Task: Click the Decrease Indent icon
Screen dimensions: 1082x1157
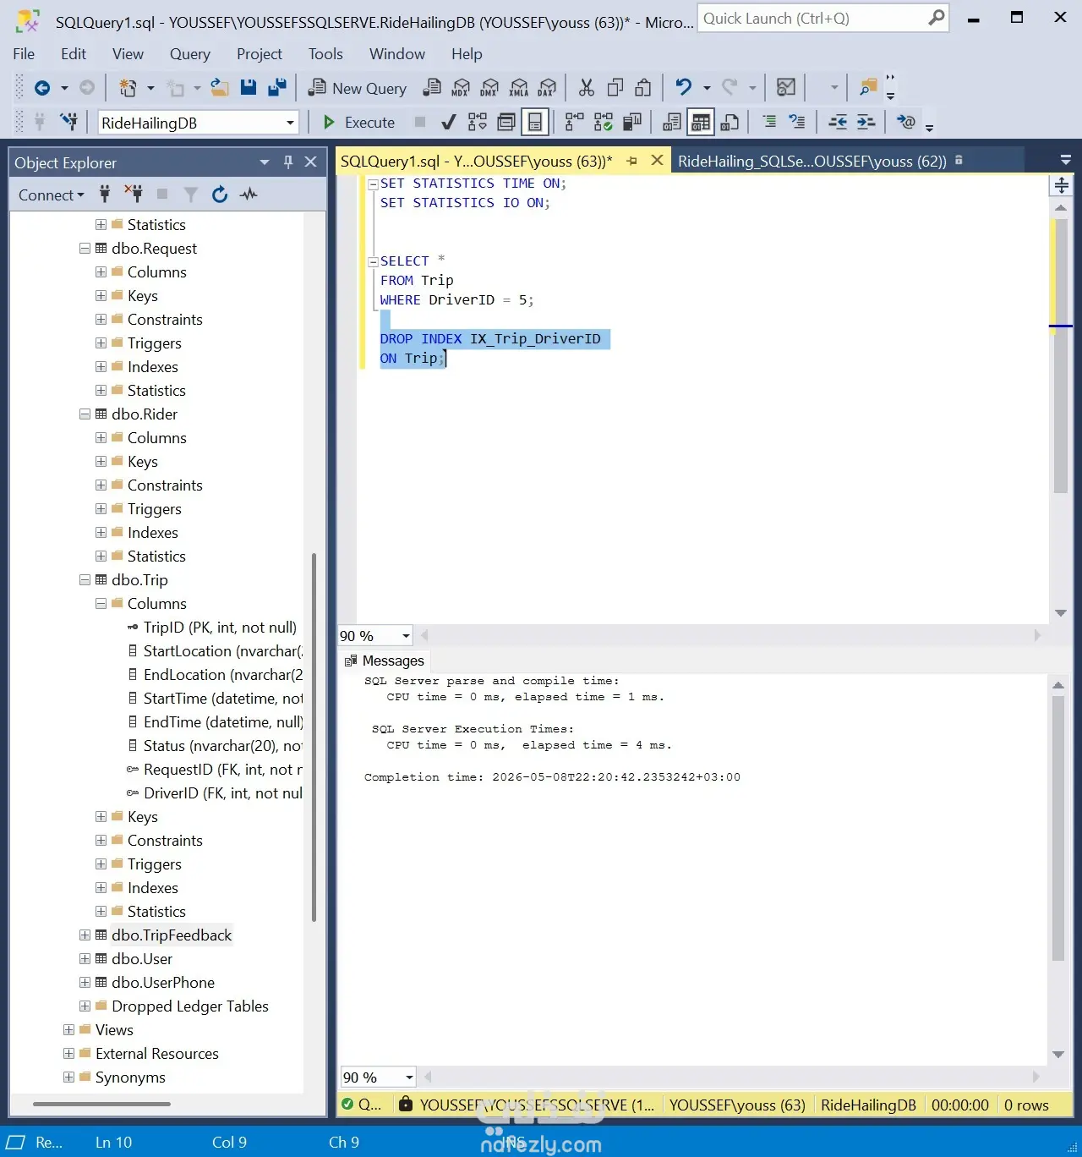Action: pyautogui.click(x=838, y=122)
